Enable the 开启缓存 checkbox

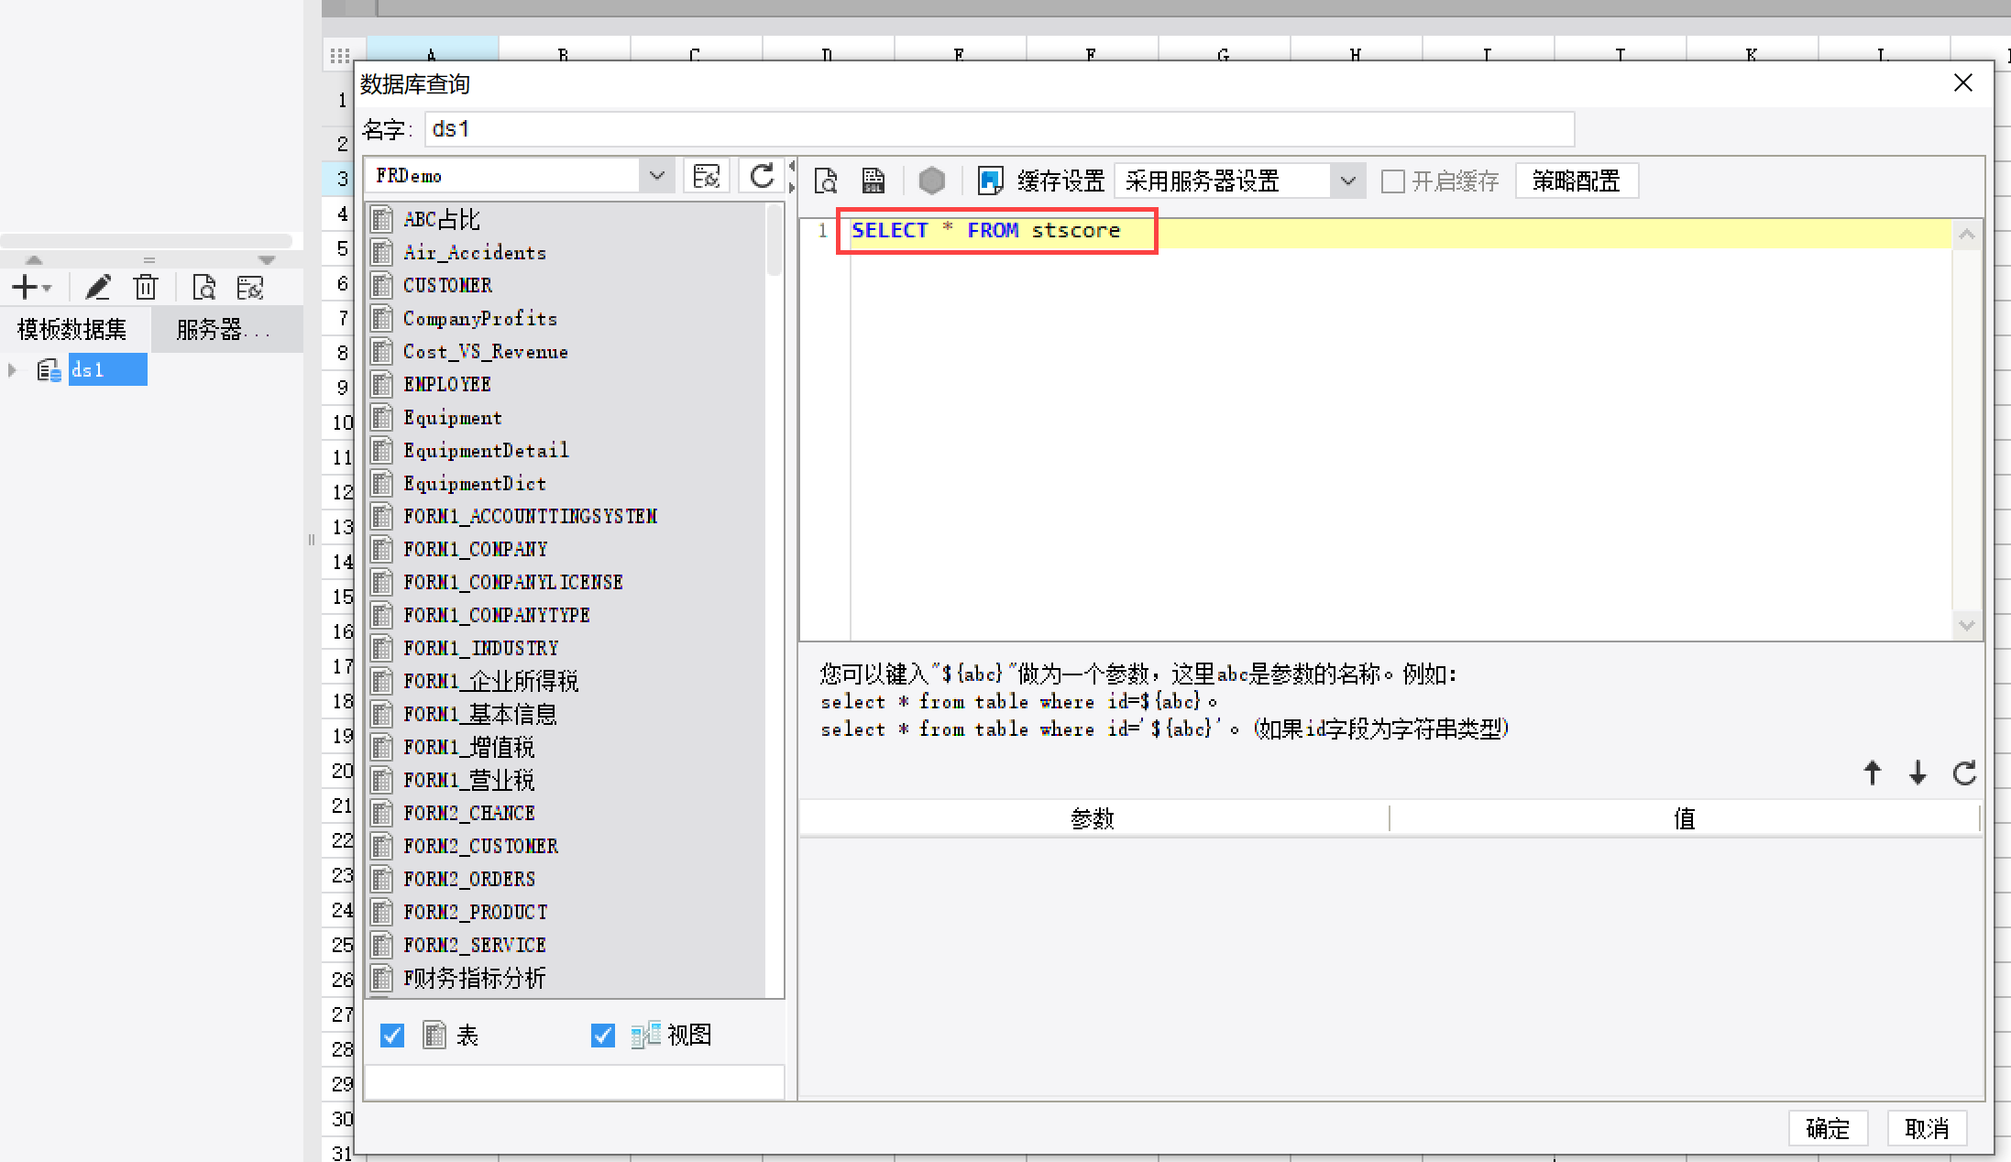tap(1392, 181)
